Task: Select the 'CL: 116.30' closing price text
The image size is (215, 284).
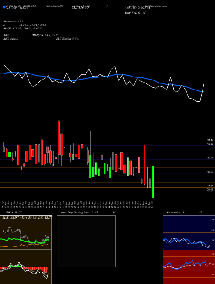Action: (x=80, y=8)
